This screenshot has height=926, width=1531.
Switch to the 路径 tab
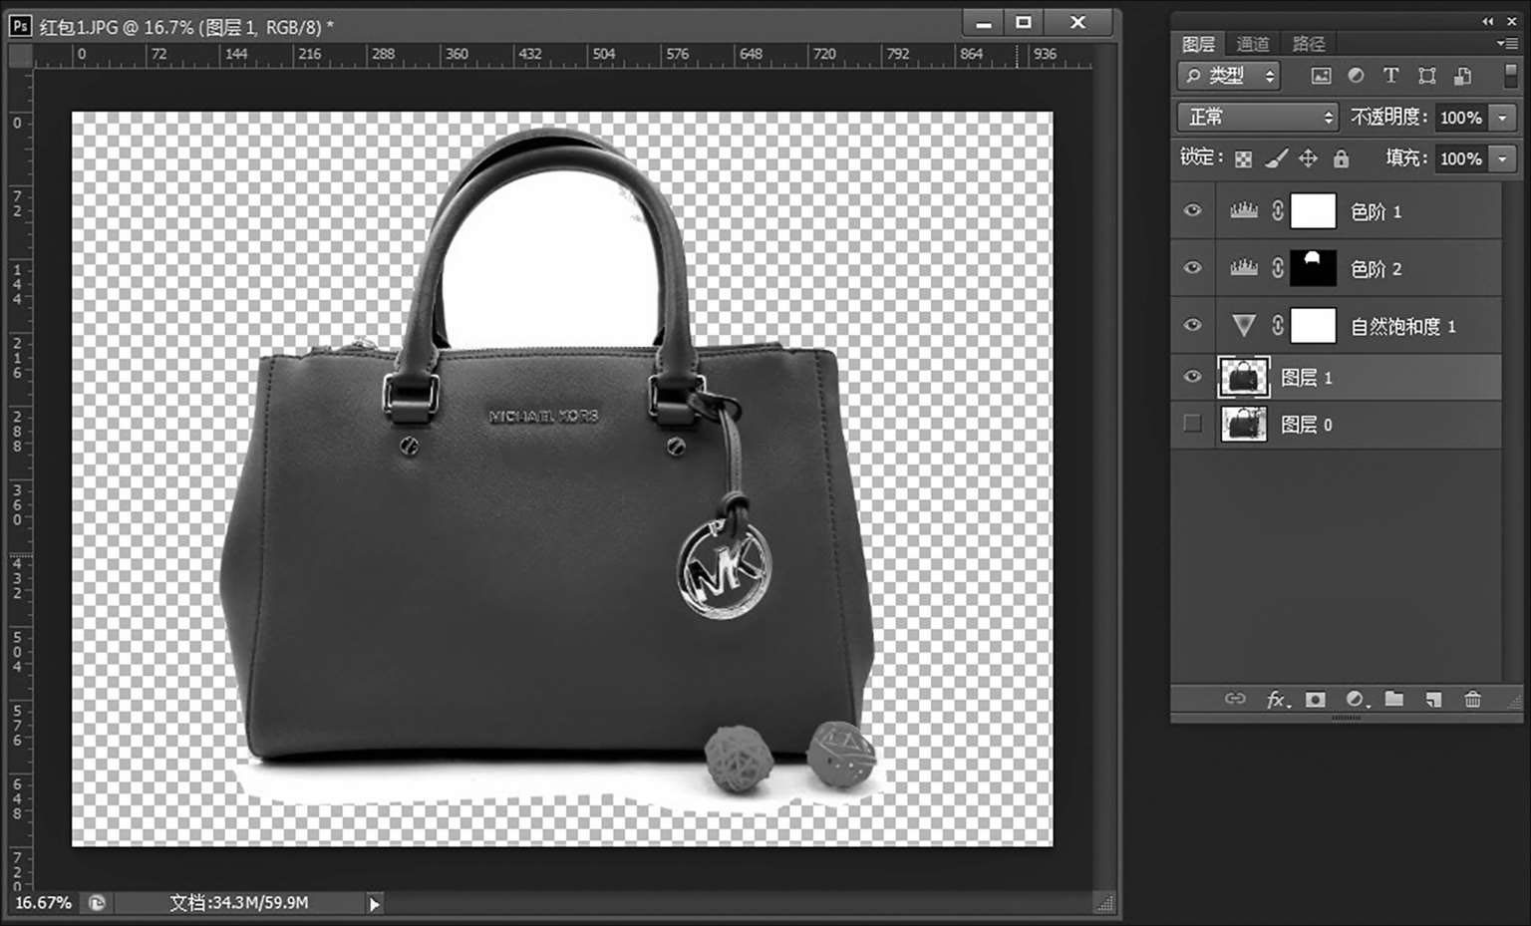(1309, 44)
